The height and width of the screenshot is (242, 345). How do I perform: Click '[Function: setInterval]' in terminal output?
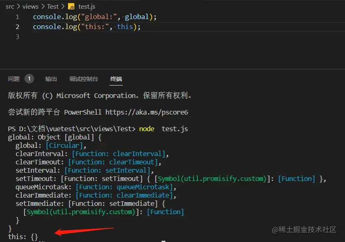tap(107, 171)
